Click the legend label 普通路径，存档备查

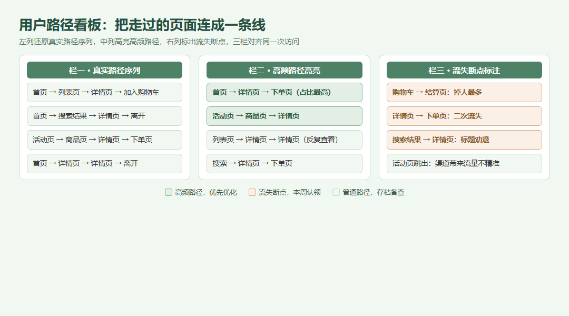tap(374, 192)
